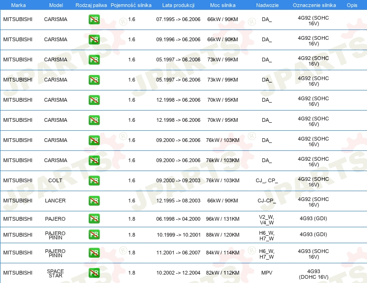Select 66kW / 90KM in the 09.1996 row
This screenshot has height=283, width=367.
click(222, 39)
